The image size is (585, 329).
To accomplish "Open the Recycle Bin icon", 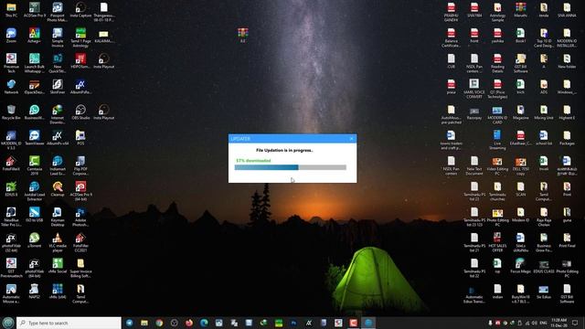I will [11, 112].
